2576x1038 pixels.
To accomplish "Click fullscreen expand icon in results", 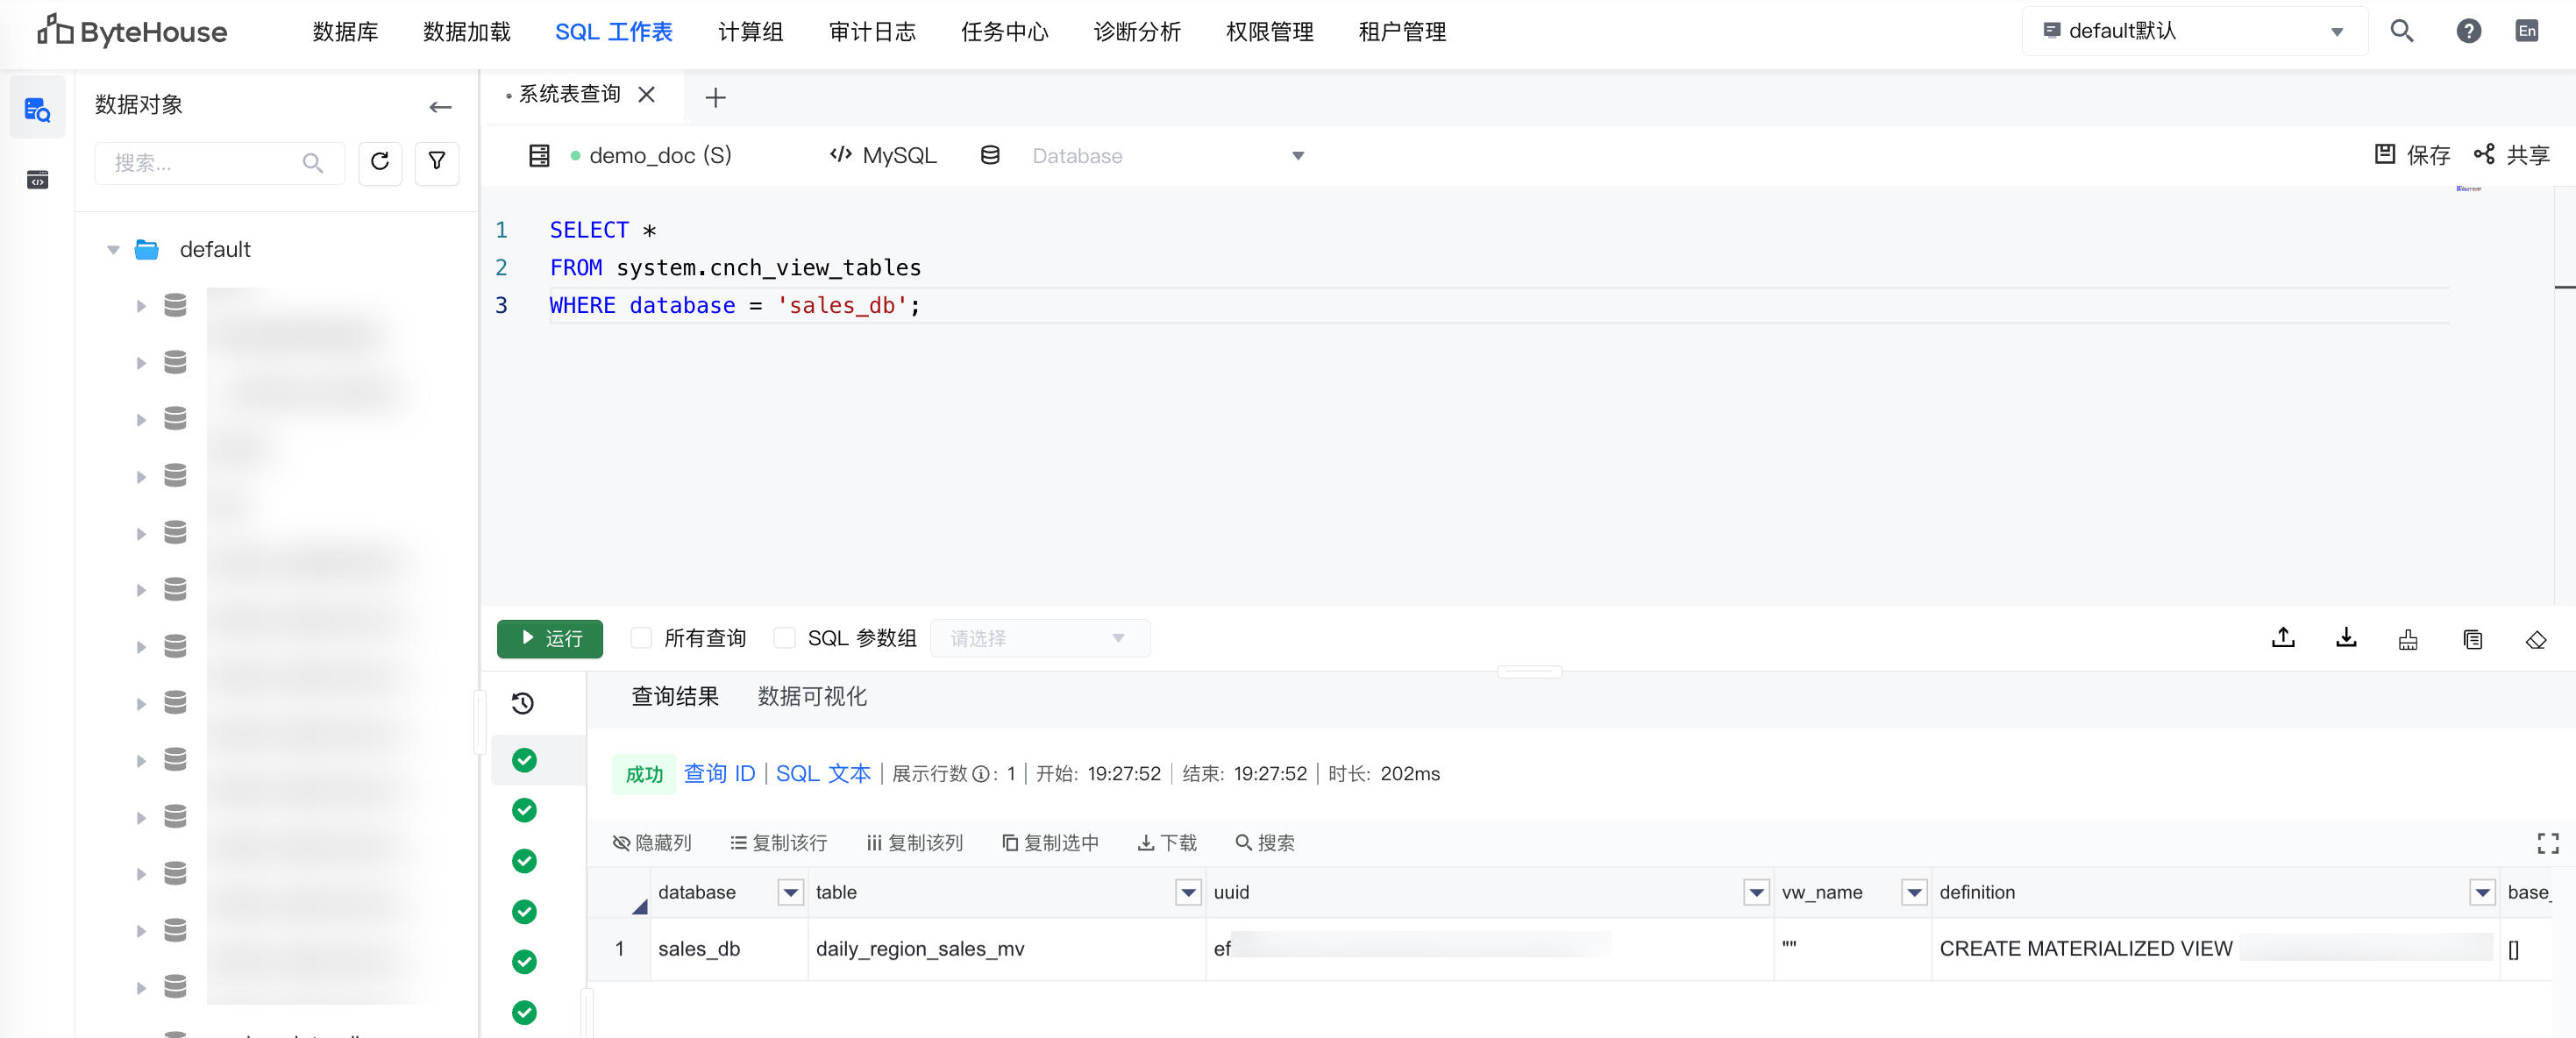I will [2547, 843].
